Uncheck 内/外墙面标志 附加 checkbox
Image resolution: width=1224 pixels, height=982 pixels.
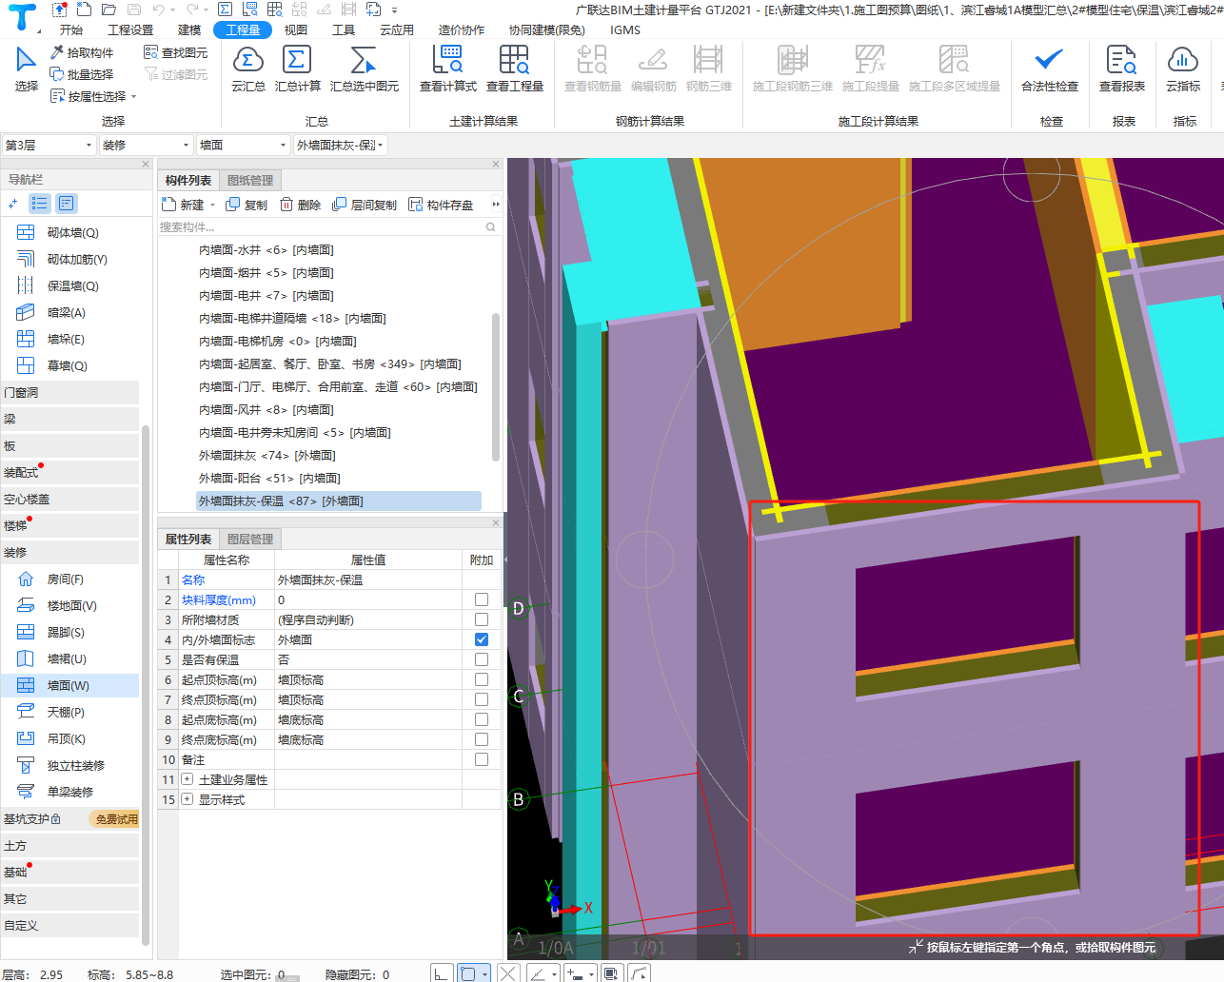[x=482, y=639]
